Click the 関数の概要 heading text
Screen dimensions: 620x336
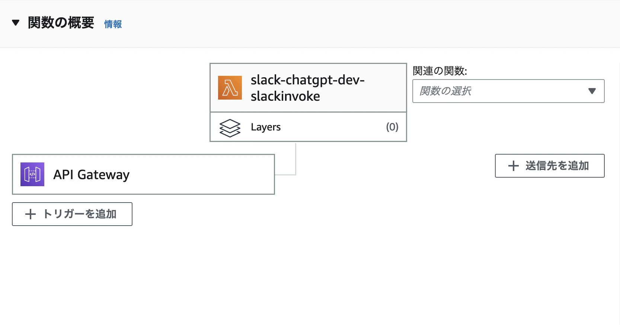pos(61,23)
